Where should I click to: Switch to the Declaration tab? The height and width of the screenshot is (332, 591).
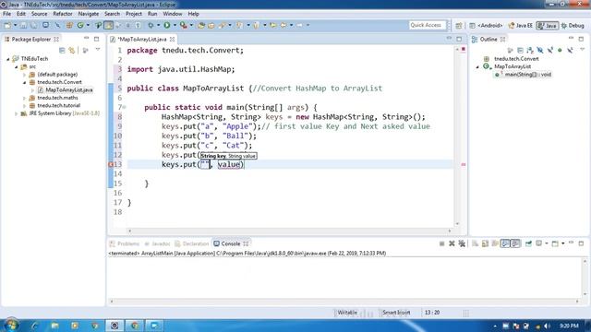(x=192, y=243)
